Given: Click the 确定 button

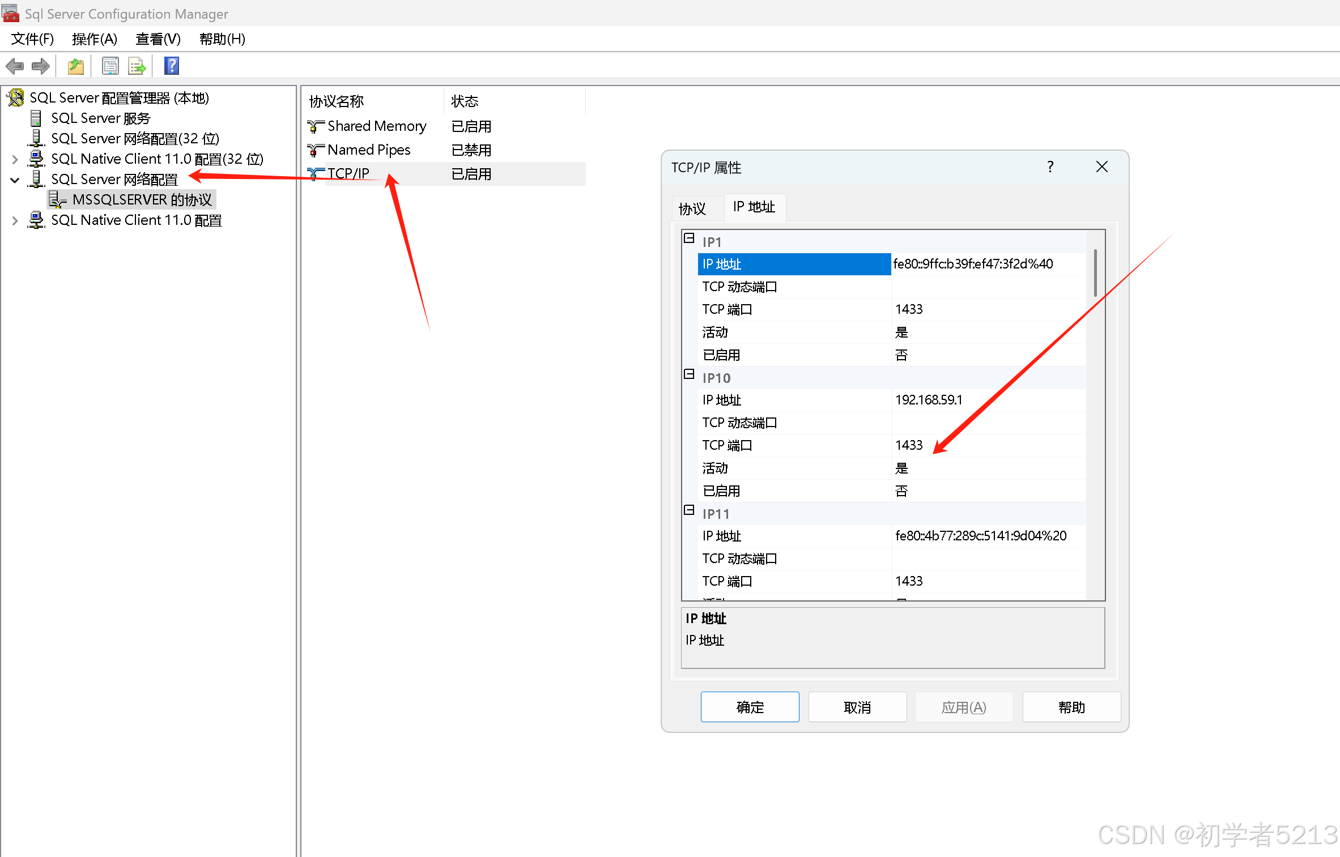Looking at the screenshot, I should pyautogui.click(x=749, y=707).
